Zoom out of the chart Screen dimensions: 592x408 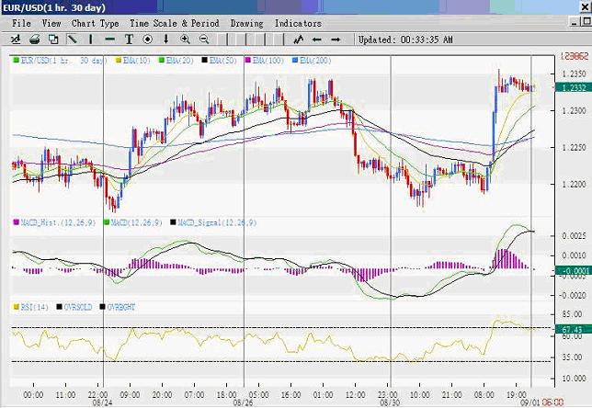click(x=204, y=40)
